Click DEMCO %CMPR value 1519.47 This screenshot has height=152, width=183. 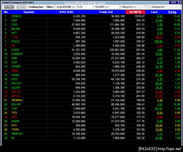[140, 16]
